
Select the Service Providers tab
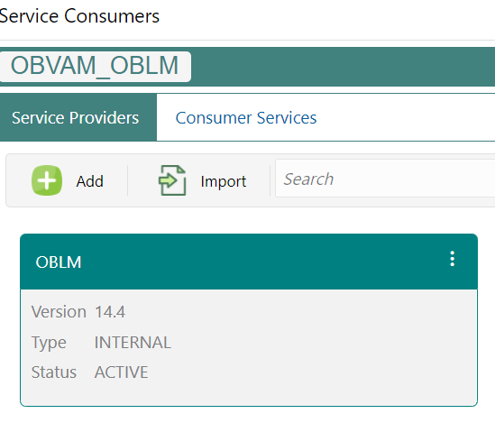click(78, 117)
